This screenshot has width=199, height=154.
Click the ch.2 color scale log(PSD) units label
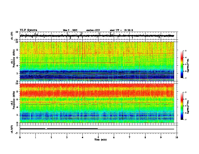coord(188,107)
